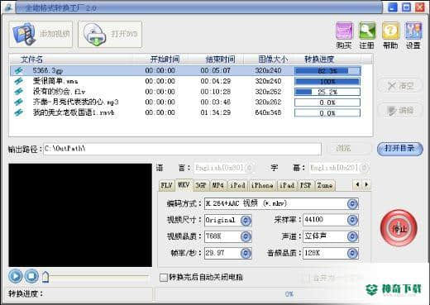Open the 字幕 subtitle dropdown
This screenshot has height=305, width=430.
364,168
